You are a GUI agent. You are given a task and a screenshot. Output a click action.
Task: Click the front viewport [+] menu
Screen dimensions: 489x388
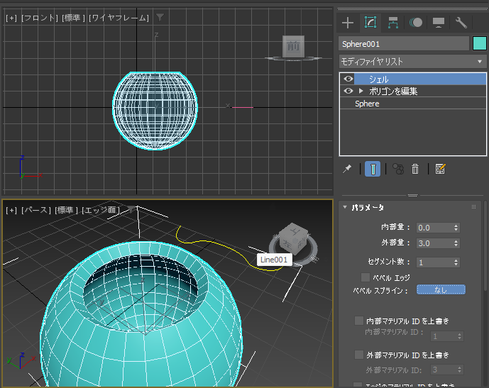tap(11, 18)
